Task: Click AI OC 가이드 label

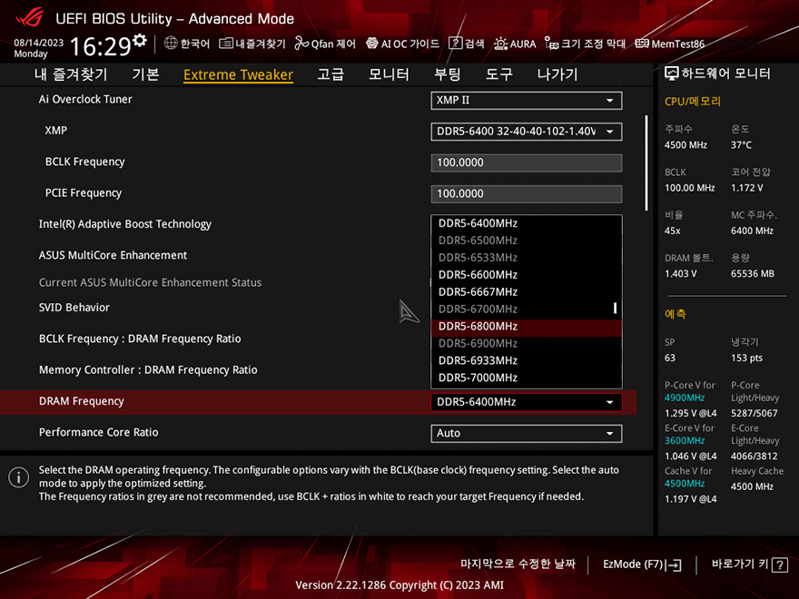Action: point(410,44)
